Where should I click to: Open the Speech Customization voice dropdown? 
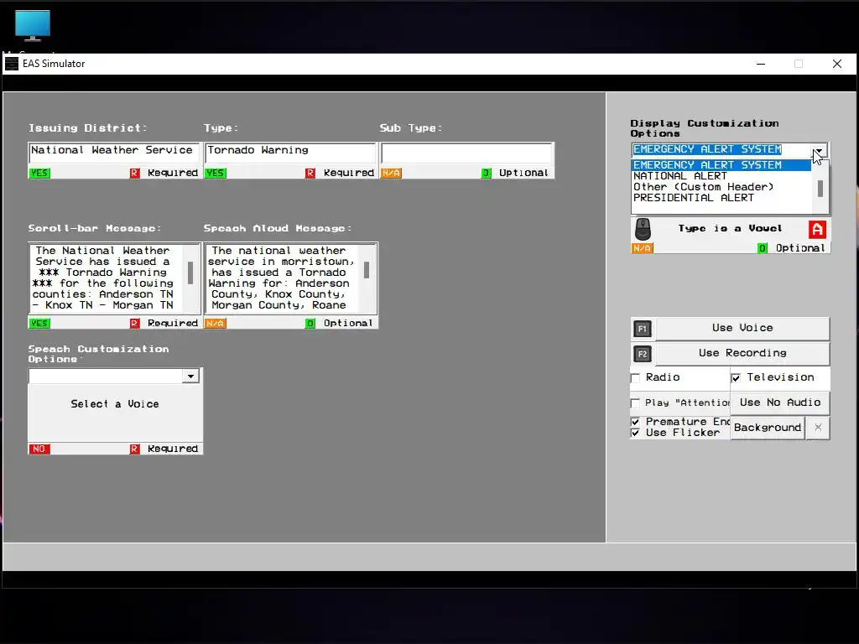pos(190,377)
